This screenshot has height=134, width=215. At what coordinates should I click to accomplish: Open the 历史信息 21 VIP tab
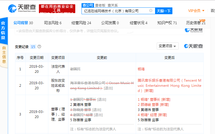point(196,22)
